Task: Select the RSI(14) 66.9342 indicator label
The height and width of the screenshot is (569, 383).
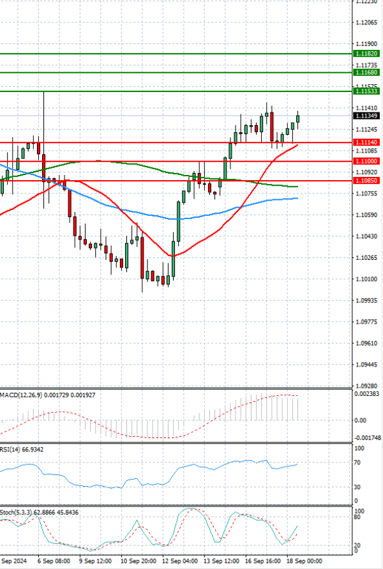Action: 22,450
